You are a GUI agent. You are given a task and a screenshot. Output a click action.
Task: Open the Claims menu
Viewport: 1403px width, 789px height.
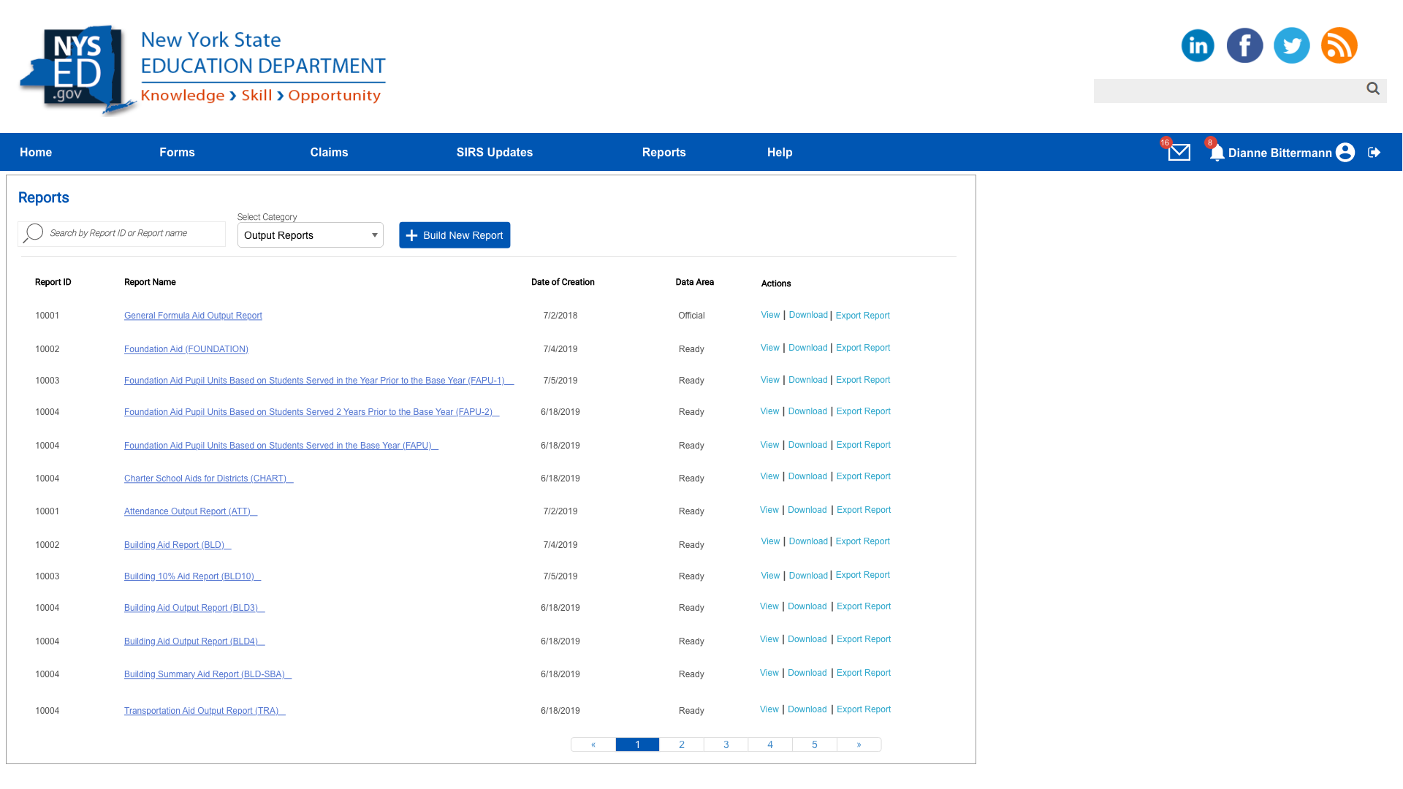tap(329, 152)
